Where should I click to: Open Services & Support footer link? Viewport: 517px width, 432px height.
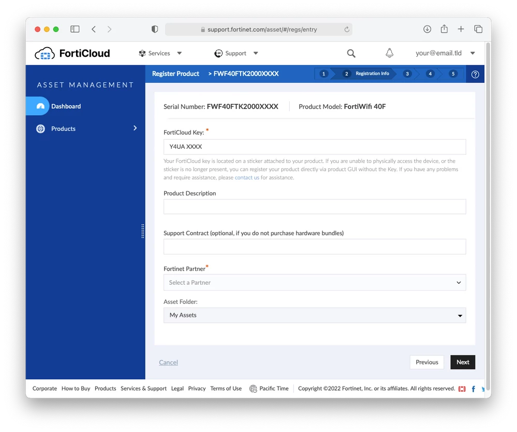tap(143, 389)
